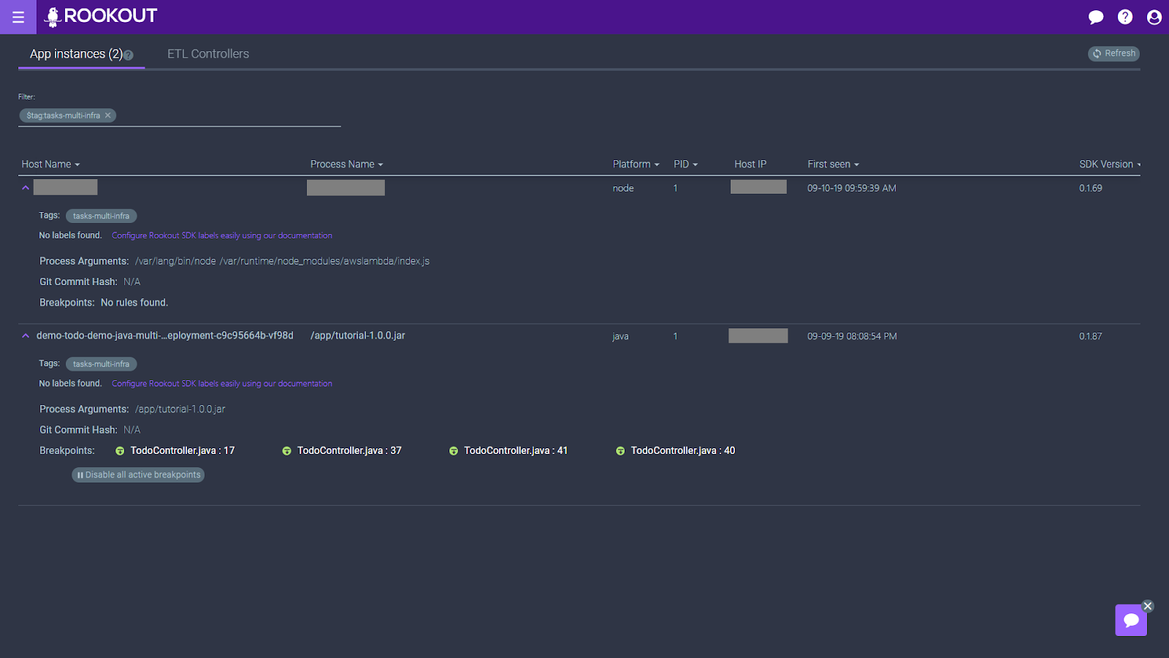The image size is (1169, 658).
Task: Click the Host IP column header
Action: (750, 164)
